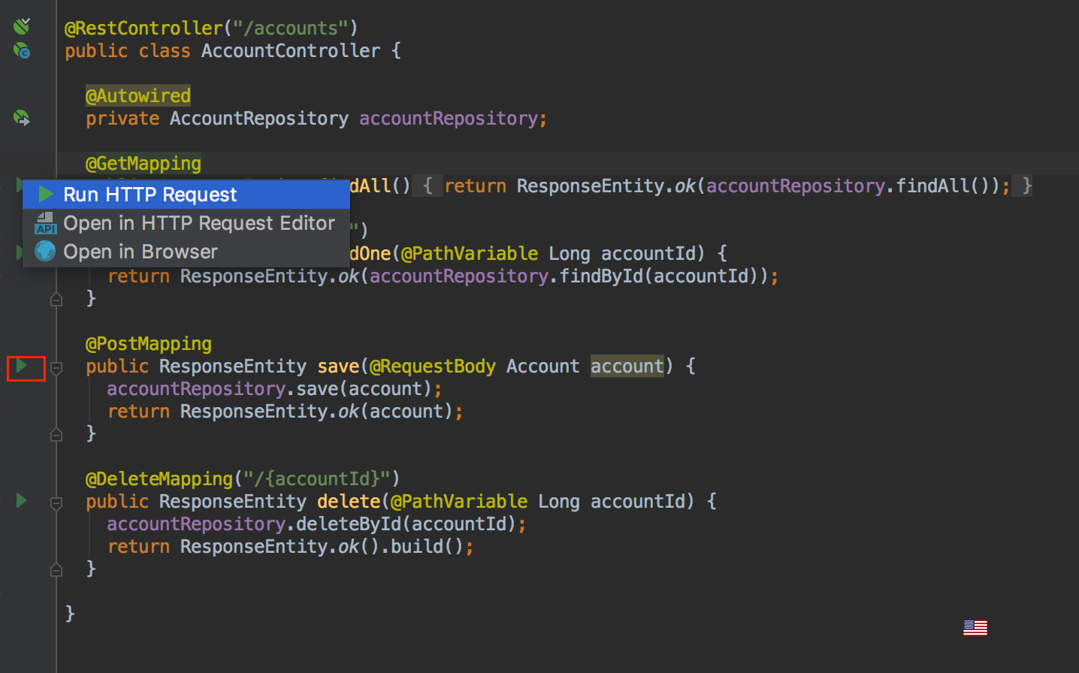This screenshot has width=1079, height=673.
Task: Collapse the save method using fold marker
Action: click(56, 367)
